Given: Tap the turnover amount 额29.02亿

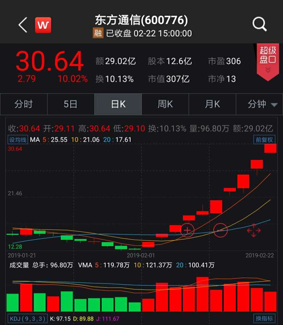Looking at the screenshot, I should pyautogui.click(x=115, y=61).
